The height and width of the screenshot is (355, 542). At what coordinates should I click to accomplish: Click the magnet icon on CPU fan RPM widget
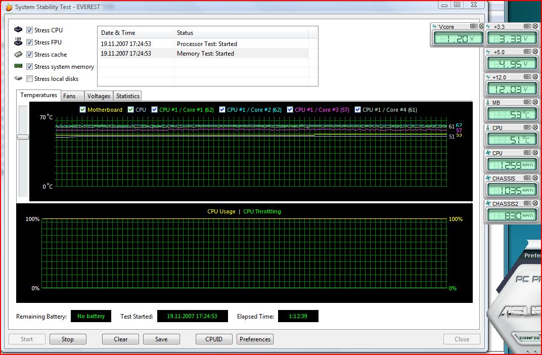pos(528,152)
